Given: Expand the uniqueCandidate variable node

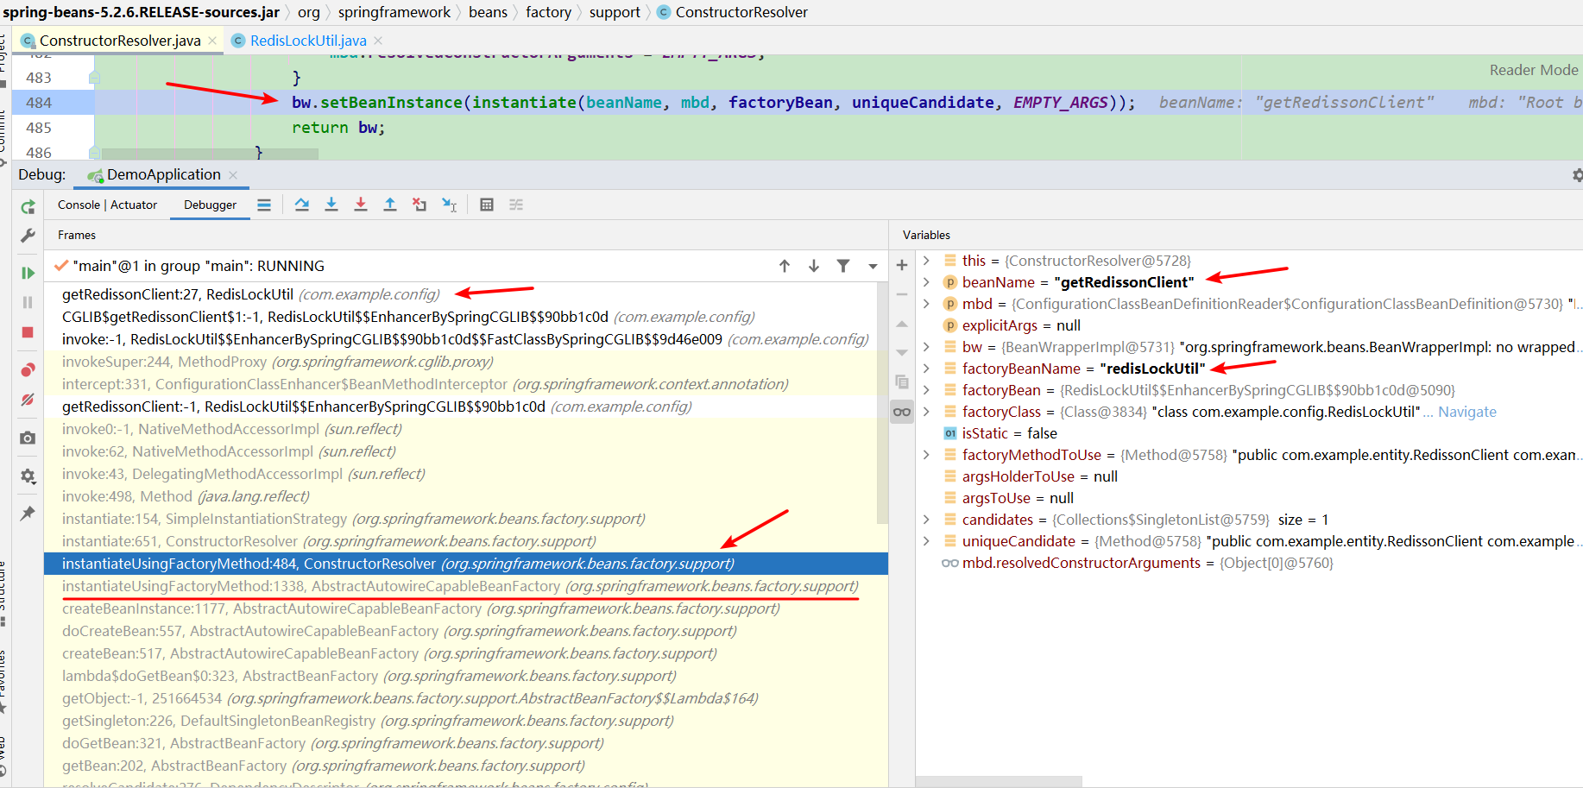Looking at the screenshot, I should (926, 541).
